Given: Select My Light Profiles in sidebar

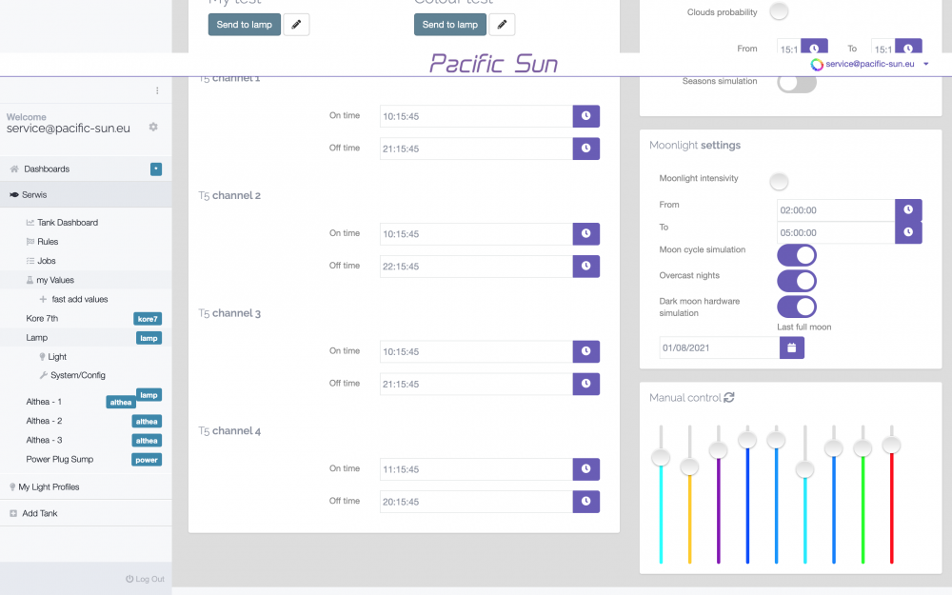Looking at the screenshot, I should 50,487.
